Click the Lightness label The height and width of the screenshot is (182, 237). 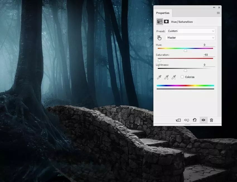(162, 65)
